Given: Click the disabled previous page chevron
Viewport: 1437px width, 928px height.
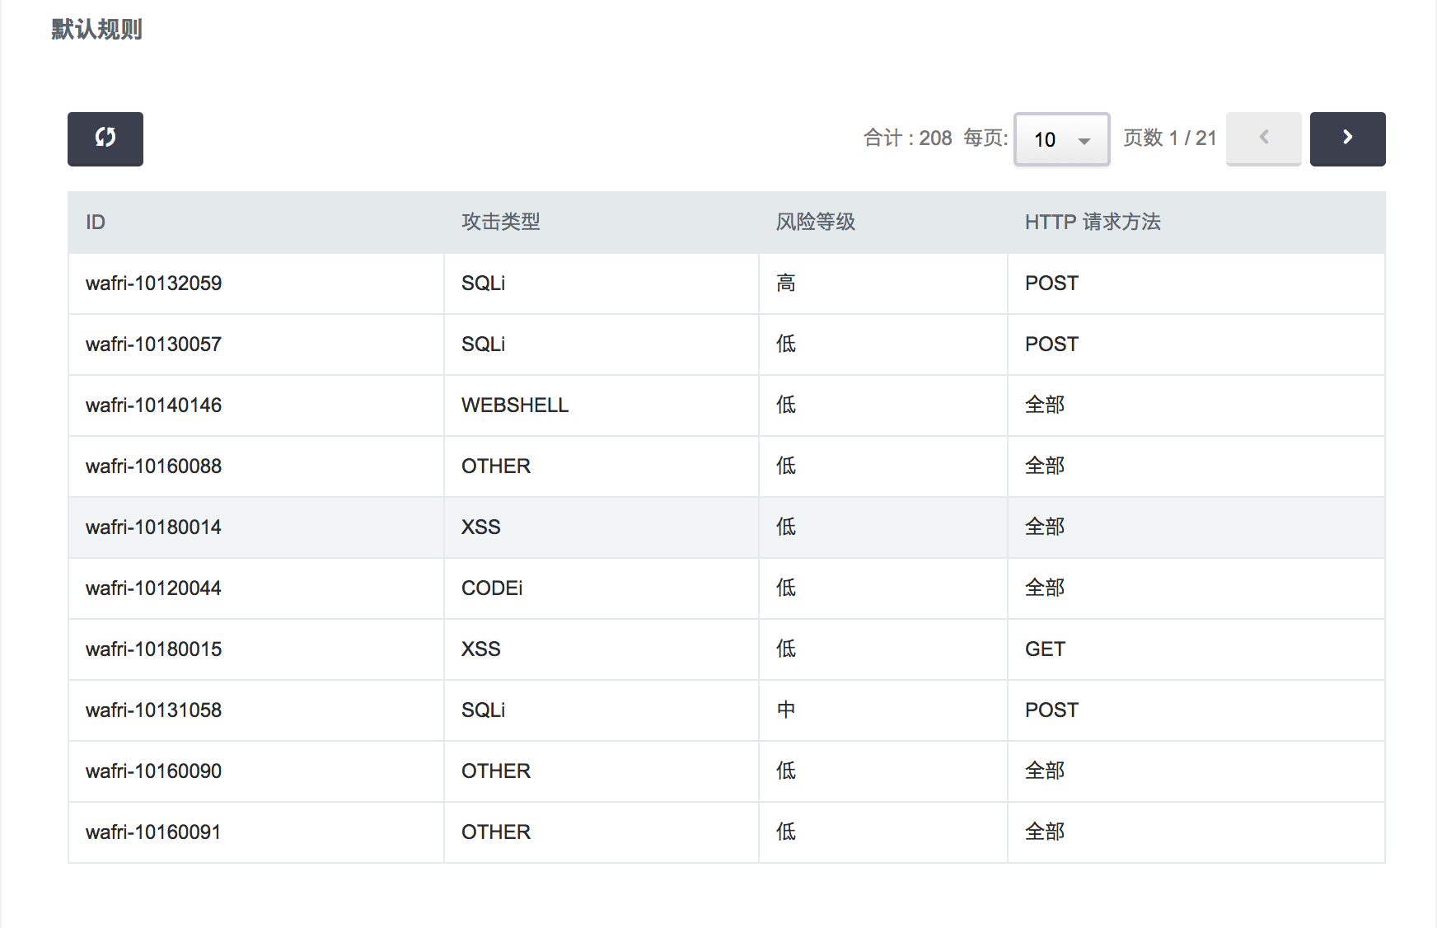Looking at the screenshot, I should pos(1263,138).
